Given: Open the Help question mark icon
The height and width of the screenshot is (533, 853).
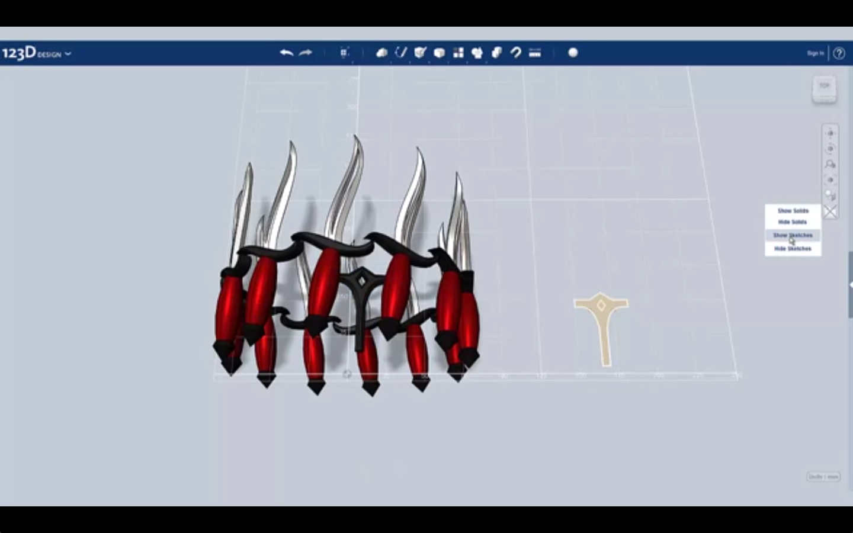Looking at the screenshot, I should pyautogui.click(x=839, y=53).
